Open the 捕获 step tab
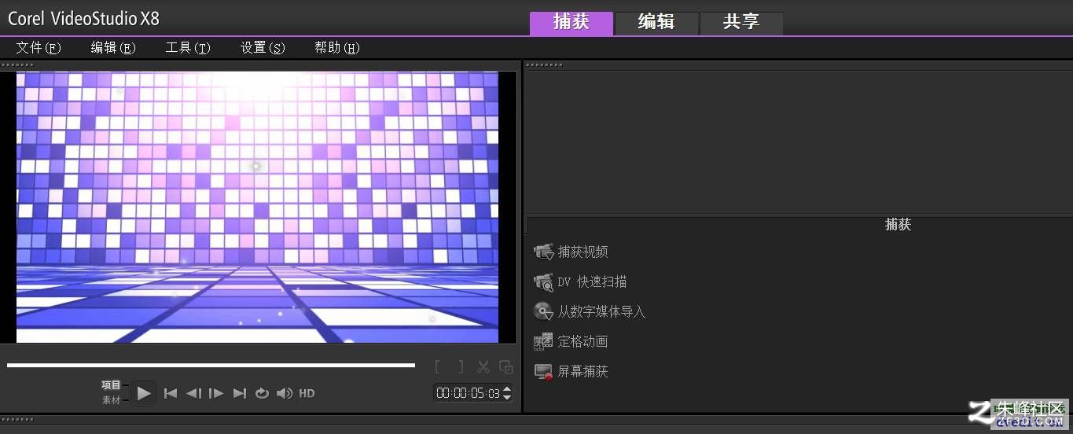Image resolution: width=1073 pixels, height=434 pixels. coord(571,23)
